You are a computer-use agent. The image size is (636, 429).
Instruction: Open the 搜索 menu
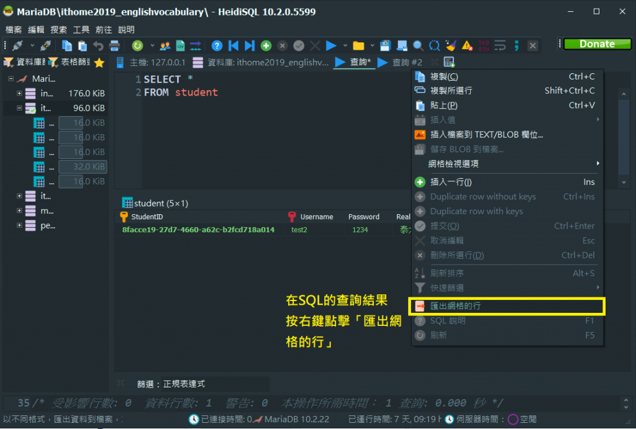58,30
